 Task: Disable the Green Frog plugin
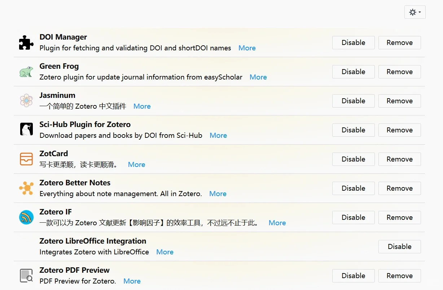point(353,72)
